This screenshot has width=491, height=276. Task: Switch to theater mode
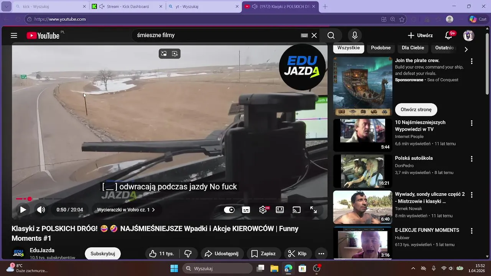280,210
